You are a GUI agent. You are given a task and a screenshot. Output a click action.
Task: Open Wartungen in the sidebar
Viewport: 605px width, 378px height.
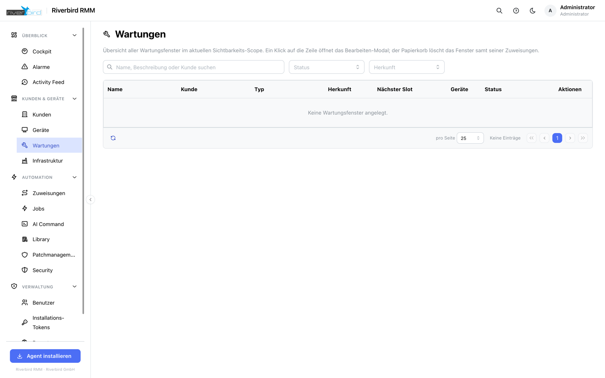pyautogui.click(x=49, y=145)
